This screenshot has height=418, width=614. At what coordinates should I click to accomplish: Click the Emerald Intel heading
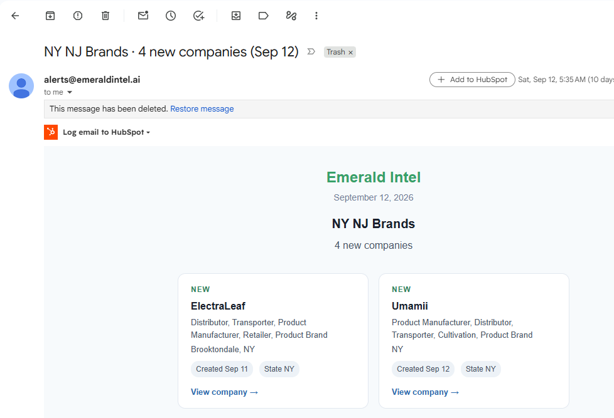pos(374,177)
